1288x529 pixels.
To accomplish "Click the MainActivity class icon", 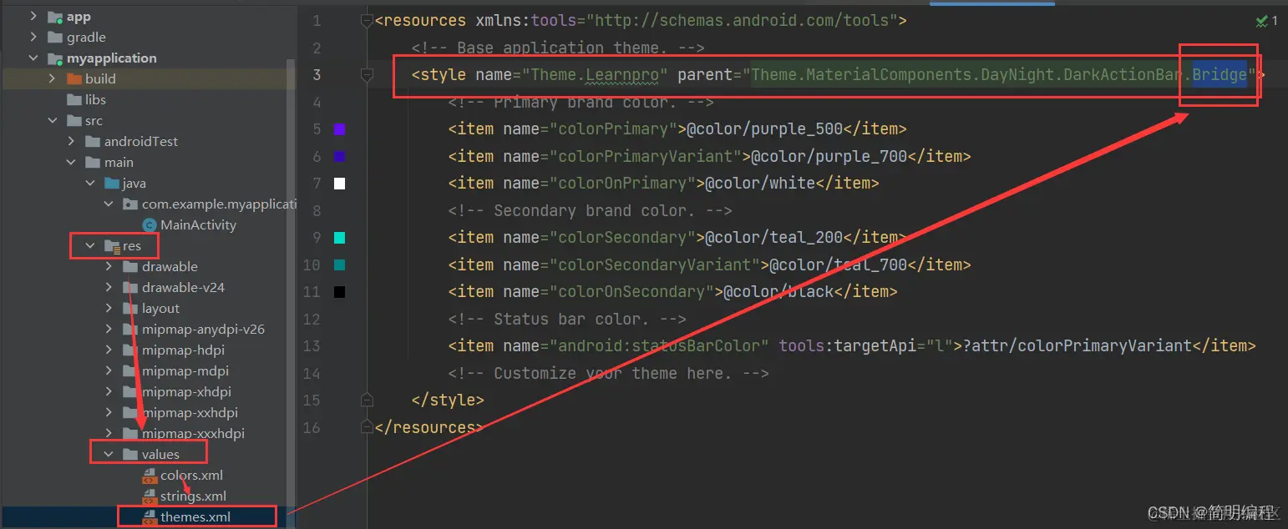I will [150, 224].
